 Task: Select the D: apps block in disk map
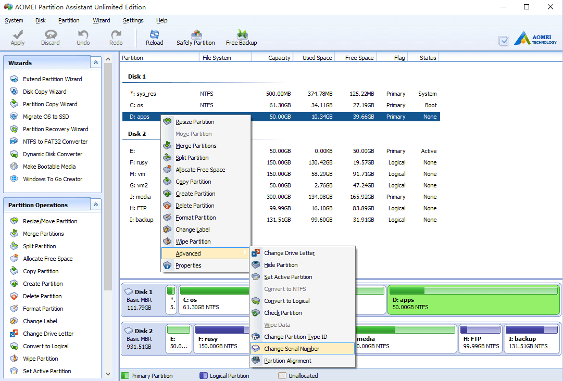(x=473, y=300)
